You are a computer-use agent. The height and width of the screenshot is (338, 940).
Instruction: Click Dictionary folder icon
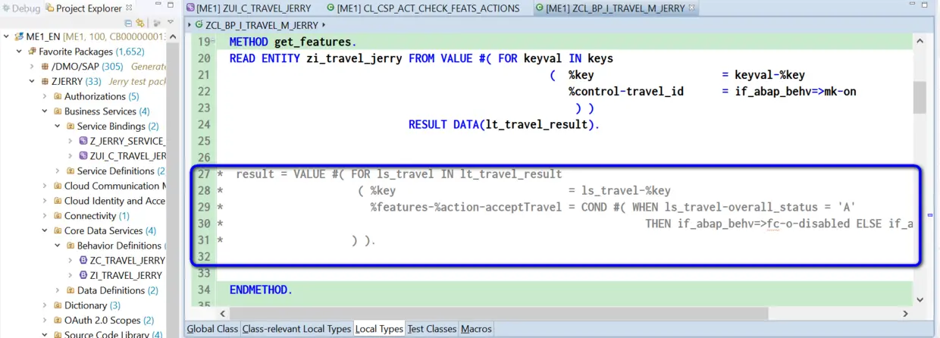click(x=57, y=305)
